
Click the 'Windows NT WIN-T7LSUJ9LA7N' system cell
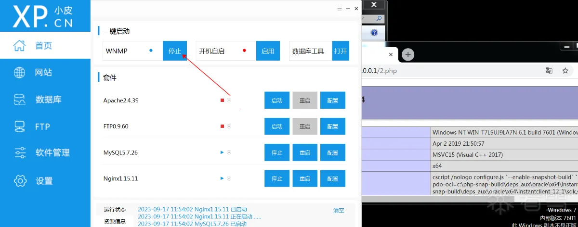(x=504, y=132)
